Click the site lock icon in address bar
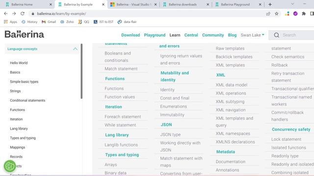Screen dimensions: 314x176 pyautogui.click(x=33, y=14)
